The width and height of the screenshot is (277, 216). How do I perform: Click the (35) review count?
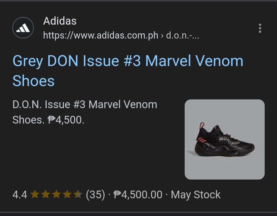point(95,195)
